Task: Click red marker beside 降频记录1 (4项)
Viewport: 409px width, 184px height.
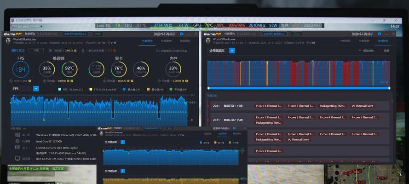Action: [x=208, y=106]
